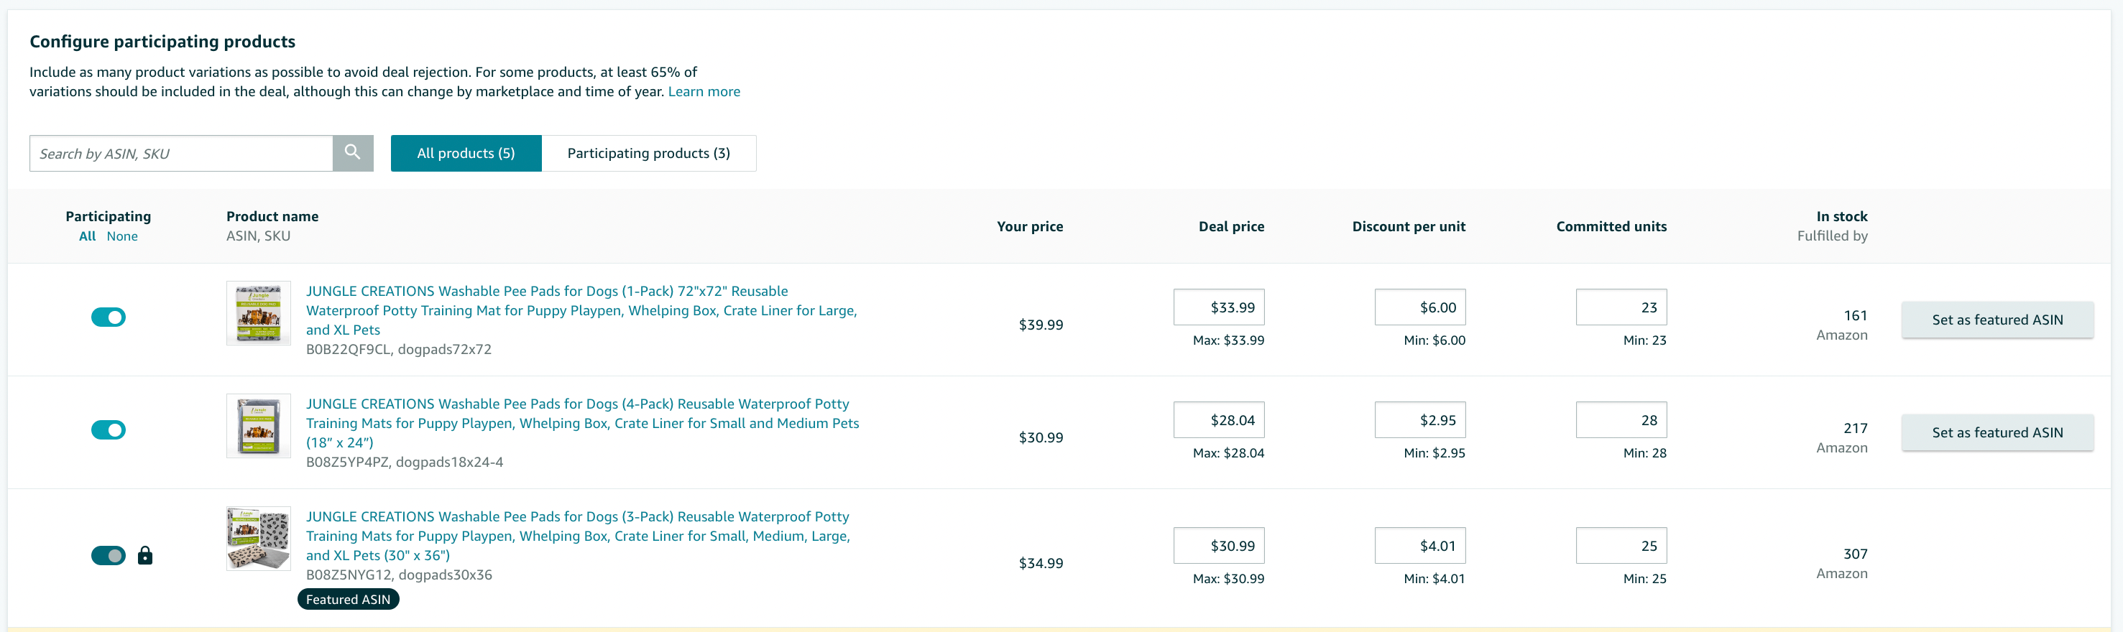Open the 1-Pack 72"x72" product title link

click(x=581, y=311)
